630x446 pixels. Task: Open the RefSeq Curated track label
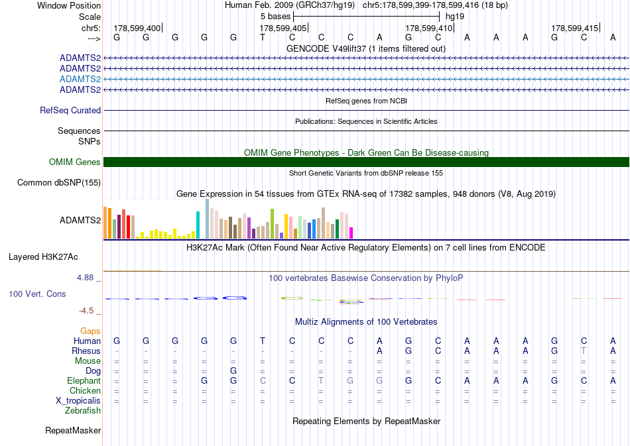pos(70,111)
